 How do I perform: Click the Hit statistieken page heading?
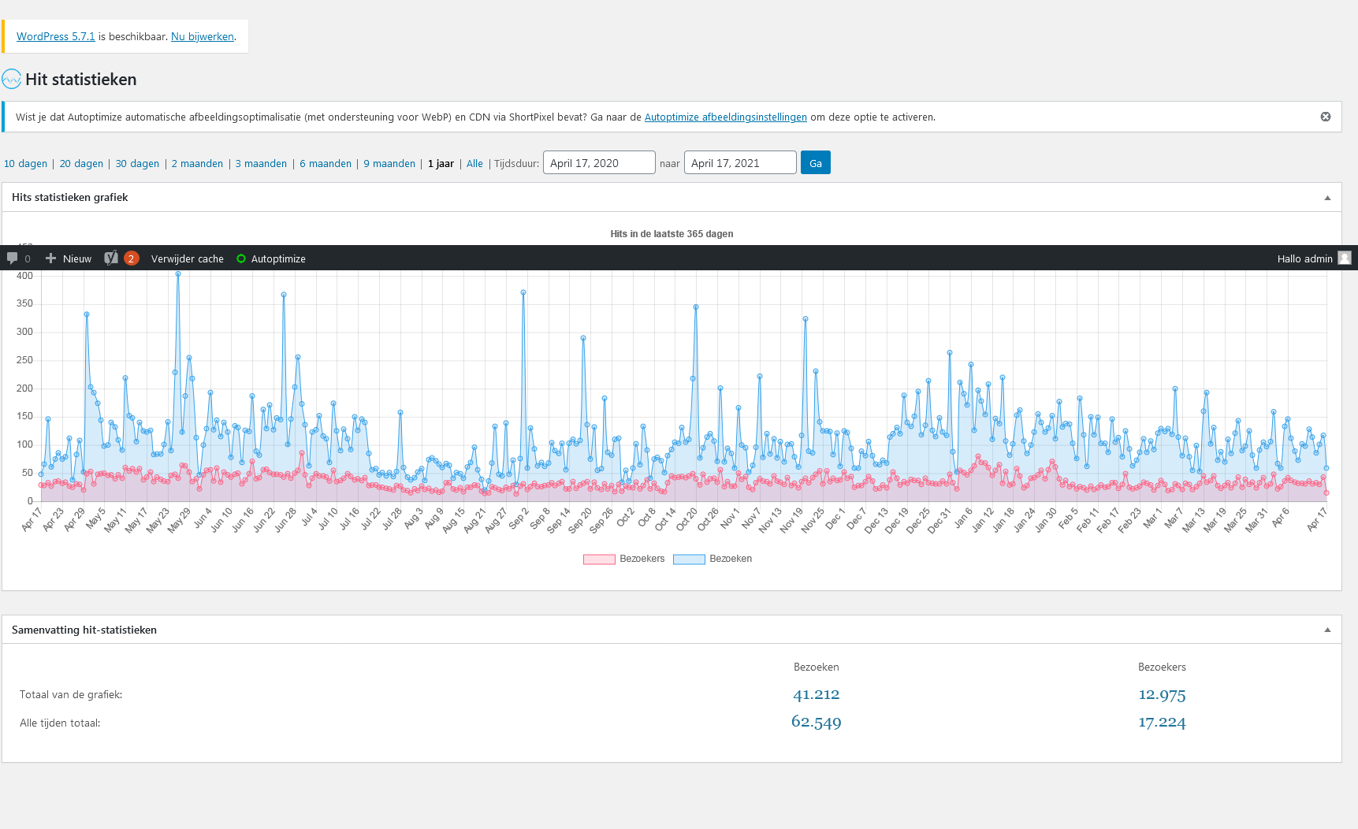tap(81, 79)
